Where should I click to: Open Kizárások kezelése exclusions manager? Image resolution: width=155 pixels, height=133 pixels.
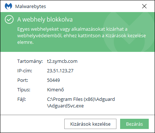(x=90, y=124)
